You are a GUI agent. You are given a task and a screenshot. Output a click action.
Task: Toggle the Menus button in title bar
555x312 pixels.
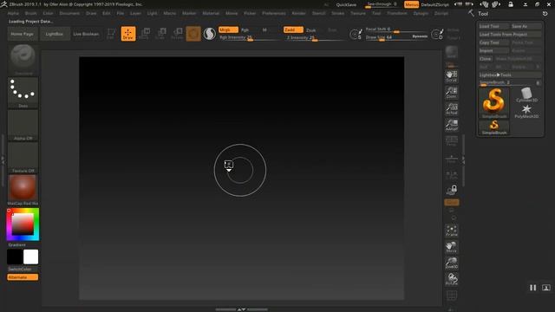click(411, 4)
